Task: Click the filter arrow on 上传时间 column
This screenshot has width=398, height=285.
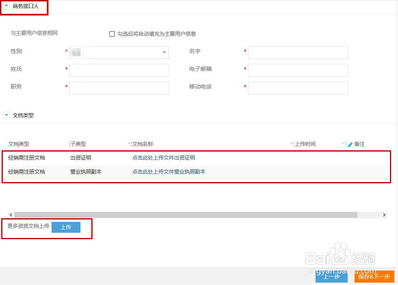Action: click(x=343, y=144)
